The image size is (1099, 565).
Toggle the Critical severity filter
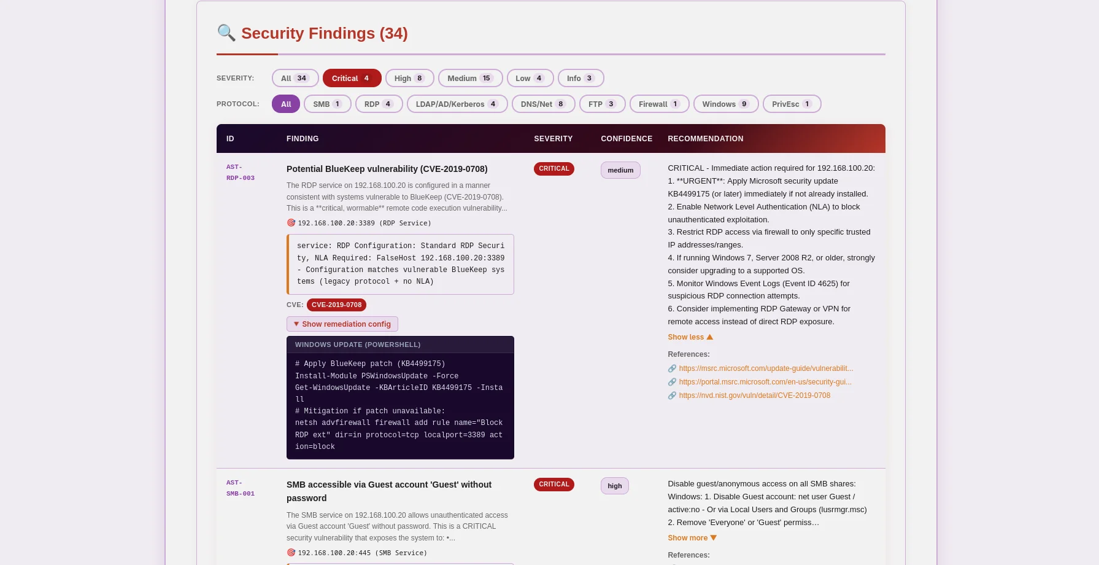352,78
